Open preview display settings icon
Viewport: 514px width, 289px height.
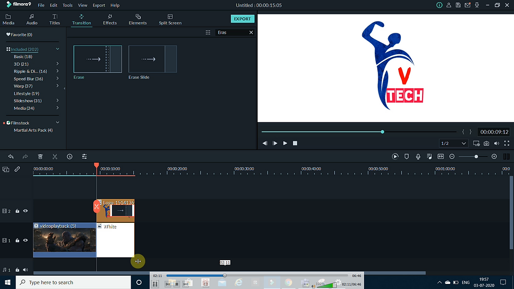tap(476, 143)
